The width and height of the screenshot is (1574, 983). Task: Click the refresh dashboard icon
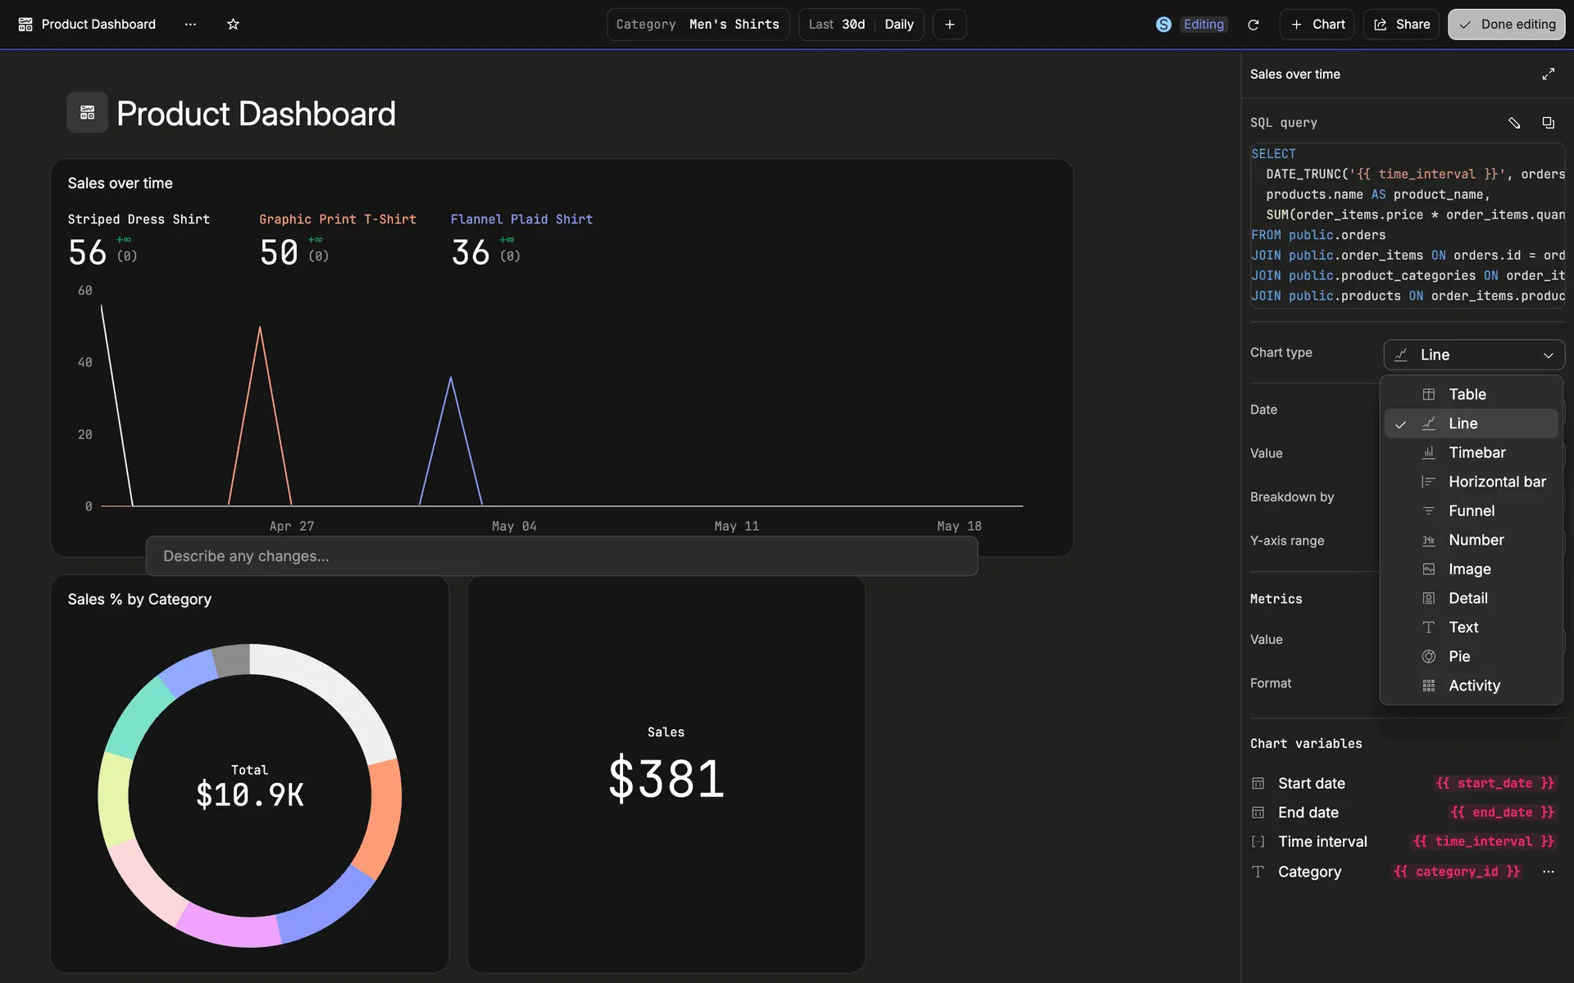pos(1253,25)
